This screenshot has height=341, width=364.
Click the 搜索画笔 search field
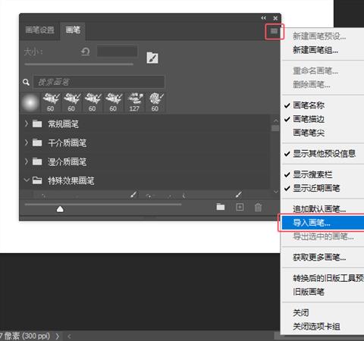point(99,82)
